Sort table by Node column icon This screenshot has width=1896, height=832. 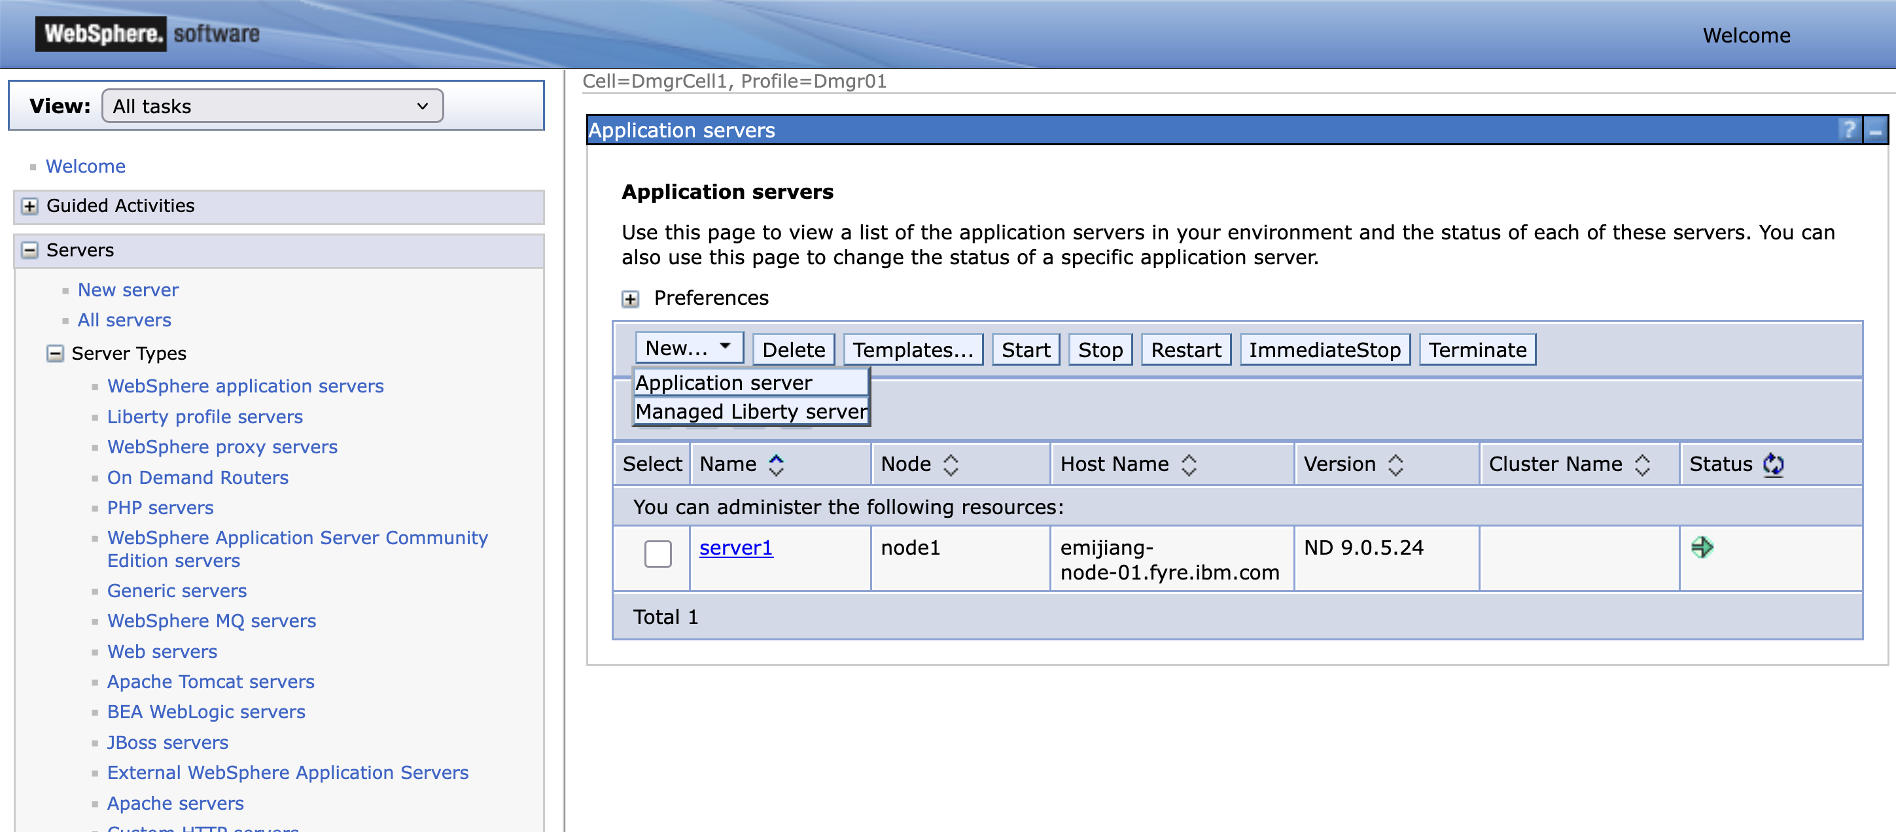tap(950, 464)
